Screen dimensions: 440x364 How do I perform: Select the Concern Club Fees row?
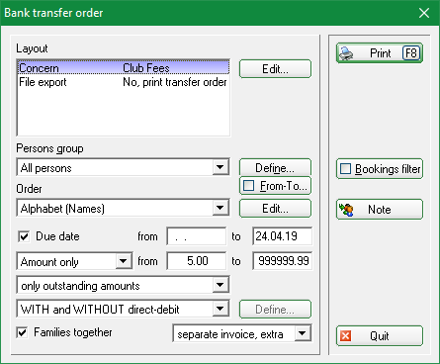124,67
